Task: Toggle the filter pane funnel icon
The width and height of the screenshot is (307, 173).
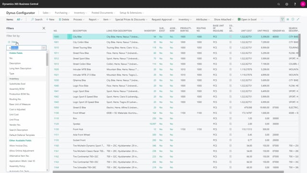Action: coord(283,19)
